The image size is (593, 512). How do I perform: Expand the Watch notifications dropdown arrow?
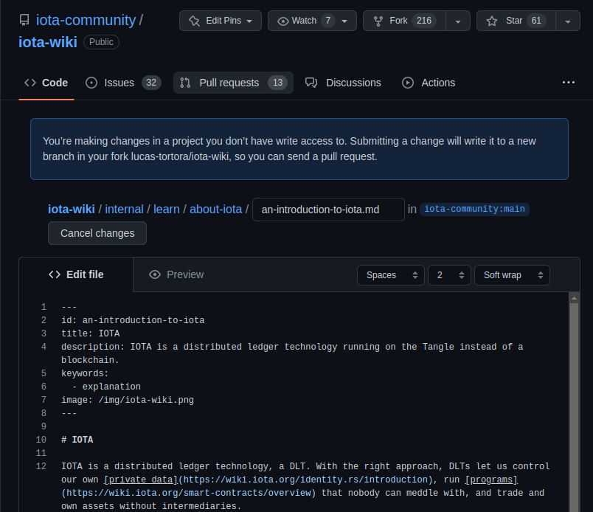point(345,21)
